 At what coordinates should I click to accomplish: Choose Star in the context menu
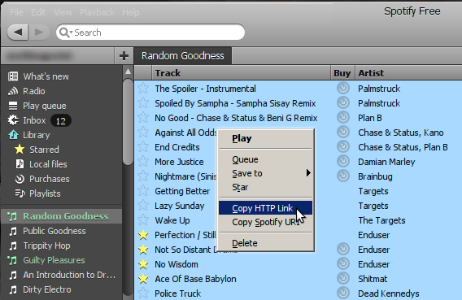tap(265, 187)
